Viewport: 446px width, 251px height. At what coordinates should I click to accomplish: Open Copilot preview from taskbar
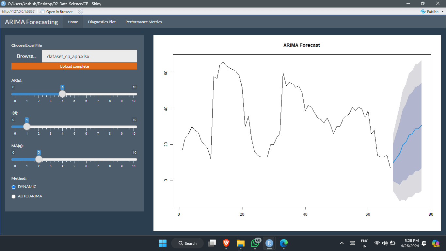[x=436, y=243]
